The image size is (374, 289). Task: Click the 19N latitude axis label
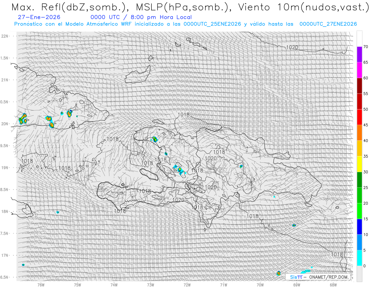click(4, 168)
